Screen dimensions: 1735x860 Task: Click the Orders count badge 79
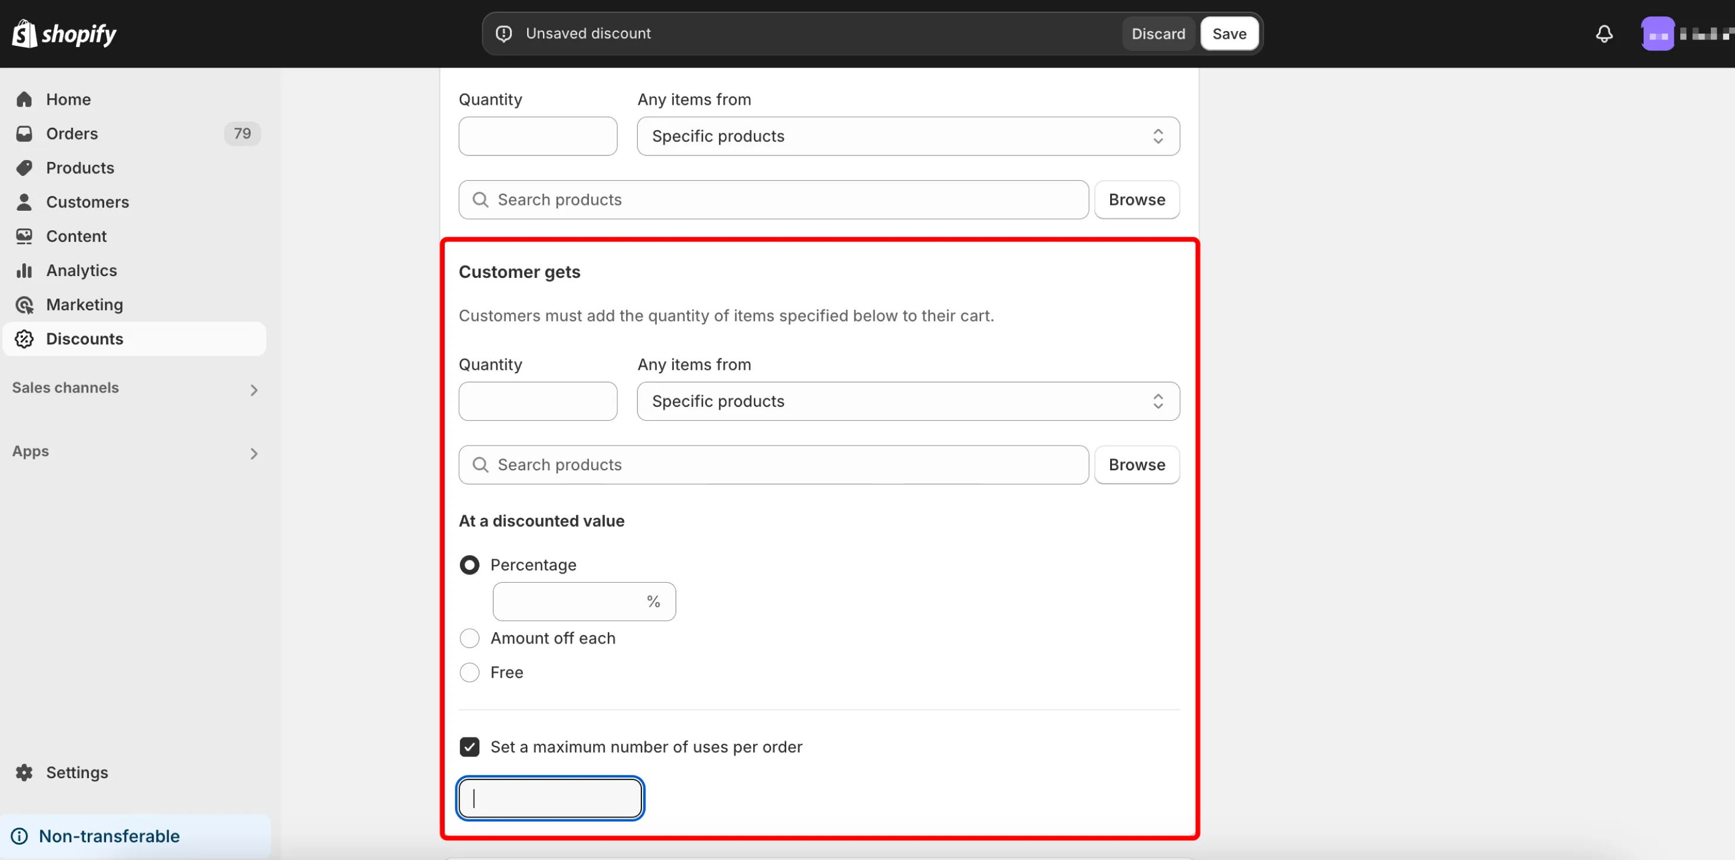[x=243, y=134]
